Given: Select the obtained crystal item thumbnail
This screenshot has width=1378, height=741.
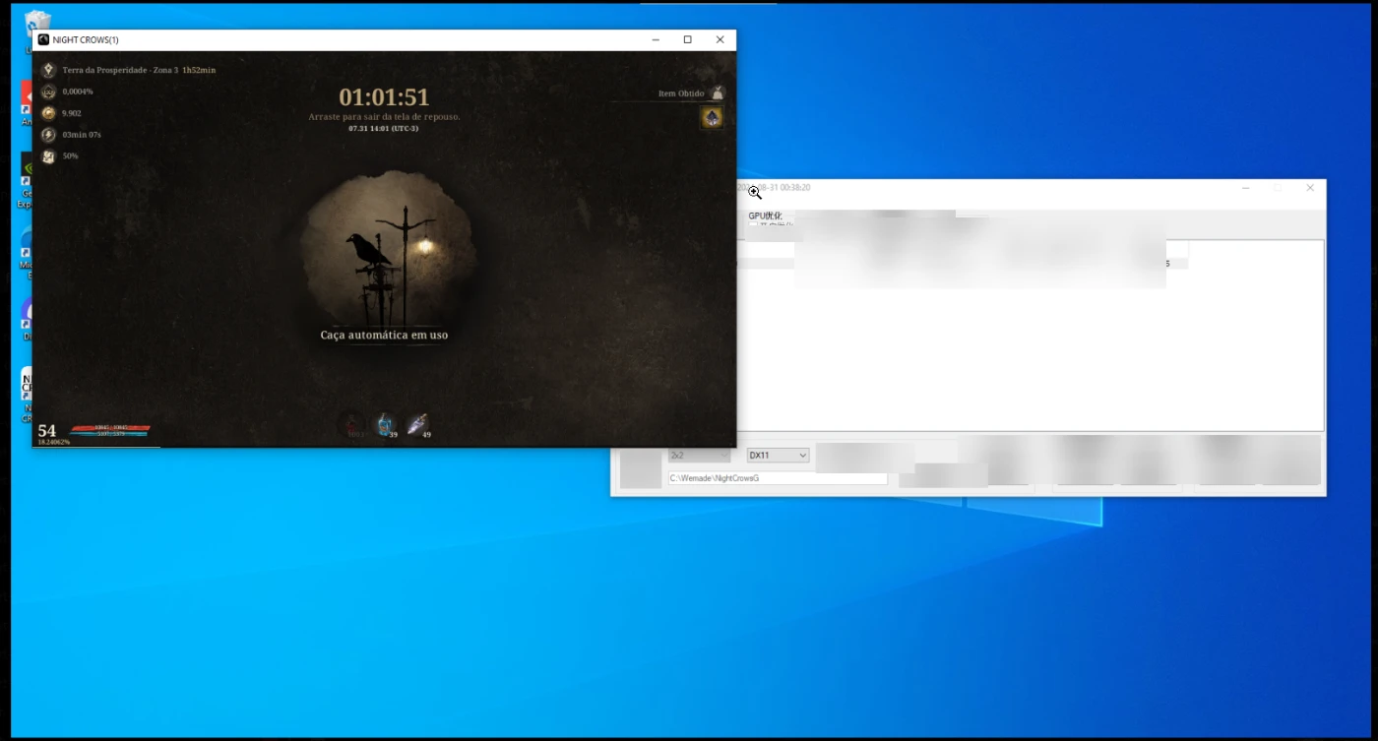Looking at the screenshot, I should [711, 117].
